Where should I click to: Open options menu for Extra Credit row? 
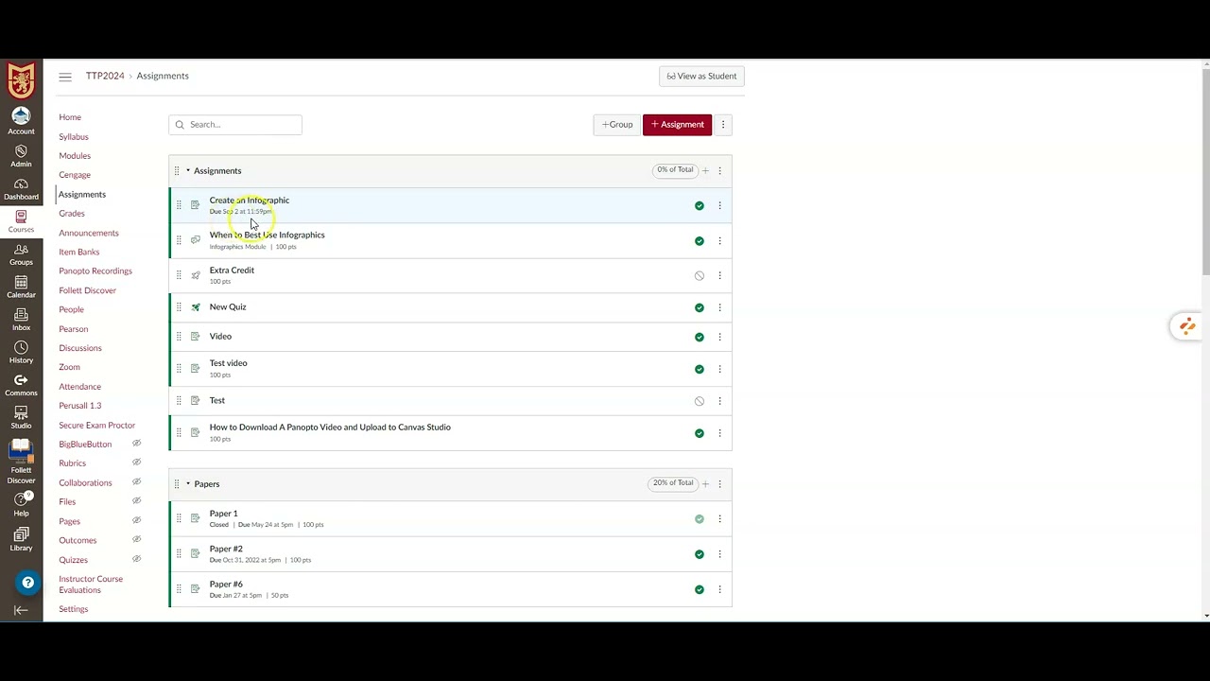pyautogui.click(x=719, y=276)
